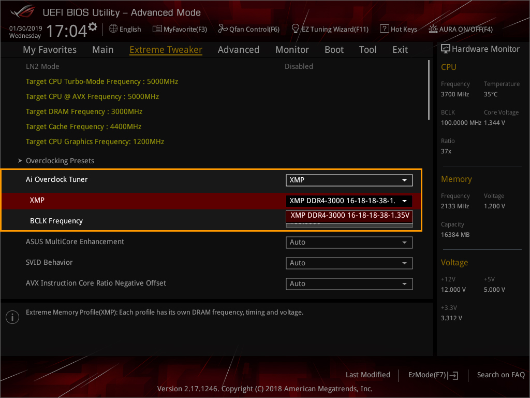Click the +3.3V 3.312 V reading
The image size is (530, 398).
click(x=451, y=318)
